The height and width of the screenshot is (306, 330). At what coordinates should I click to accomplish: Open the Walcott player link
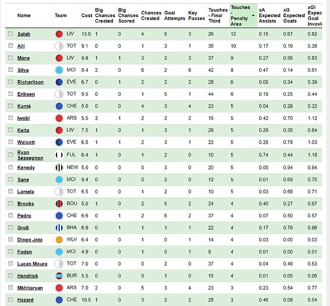tap(26, 142)
